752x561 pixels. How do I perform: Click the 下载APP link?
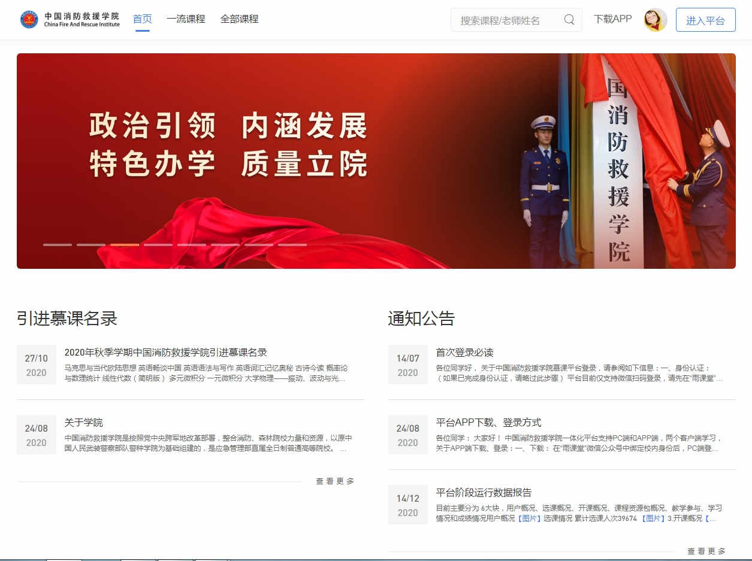pos(613,19)
